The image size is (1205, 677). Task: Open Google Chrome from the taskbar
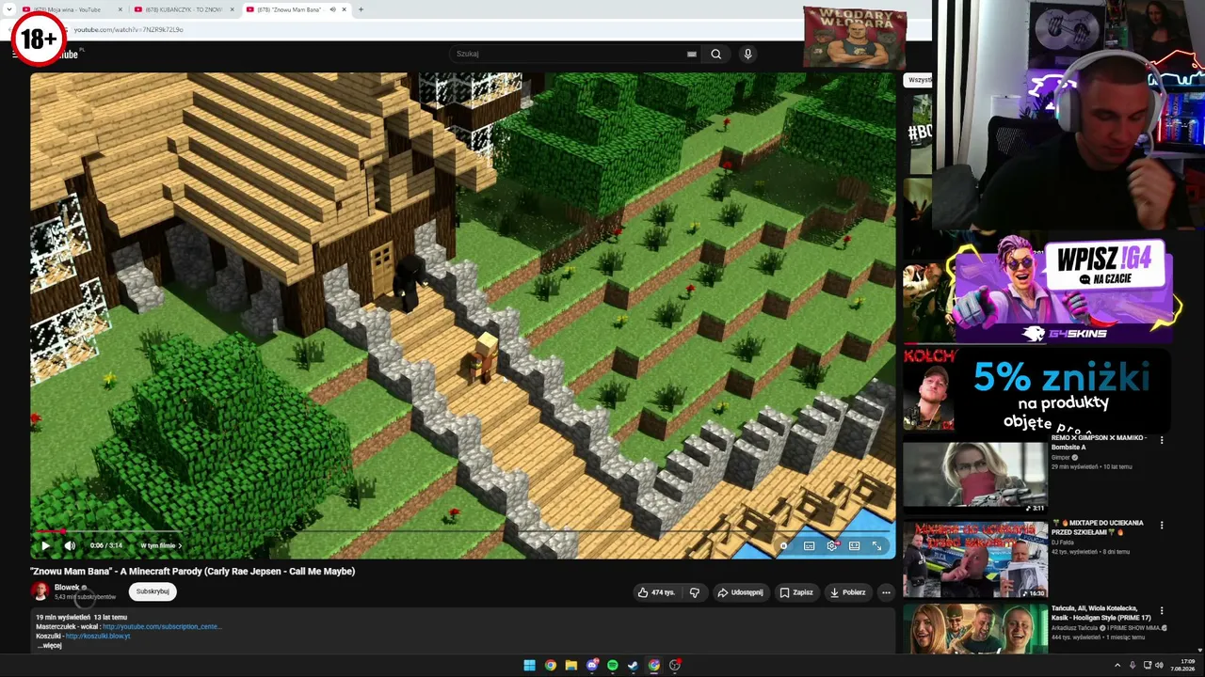[x=551, y=666]
